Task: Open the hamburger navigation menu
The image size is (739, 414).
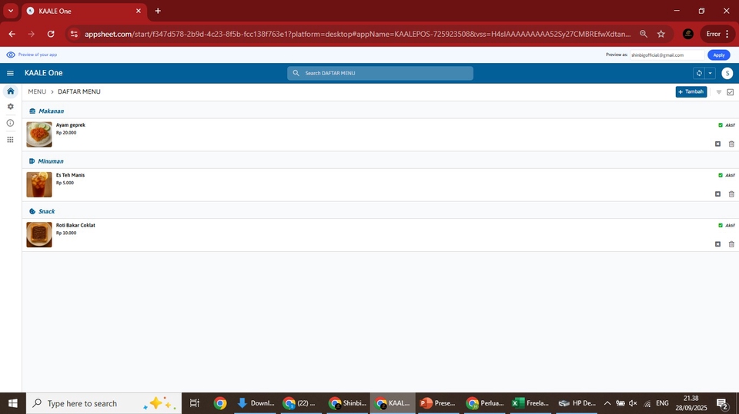Action: pyautogui.click(x=10, y=73)
